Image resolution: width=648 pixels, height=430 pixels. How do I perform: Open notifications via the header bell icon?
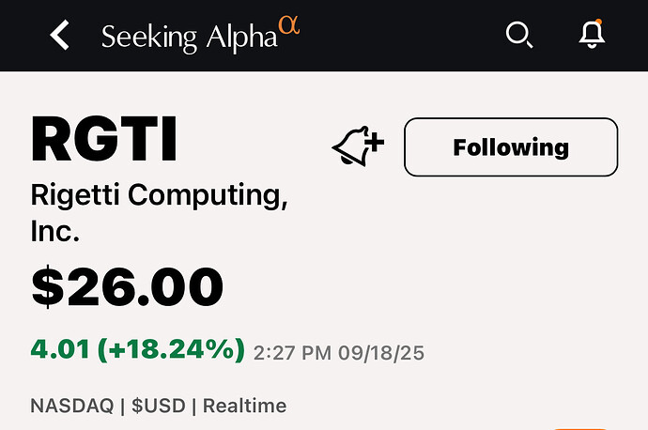(x=591, y=35)
